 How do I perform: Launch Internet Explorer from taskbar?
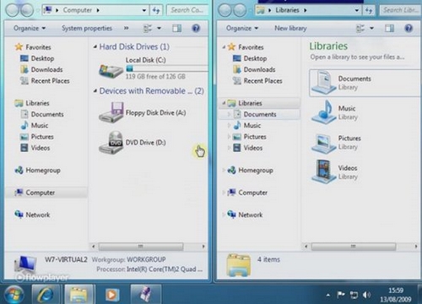[46, 294]
